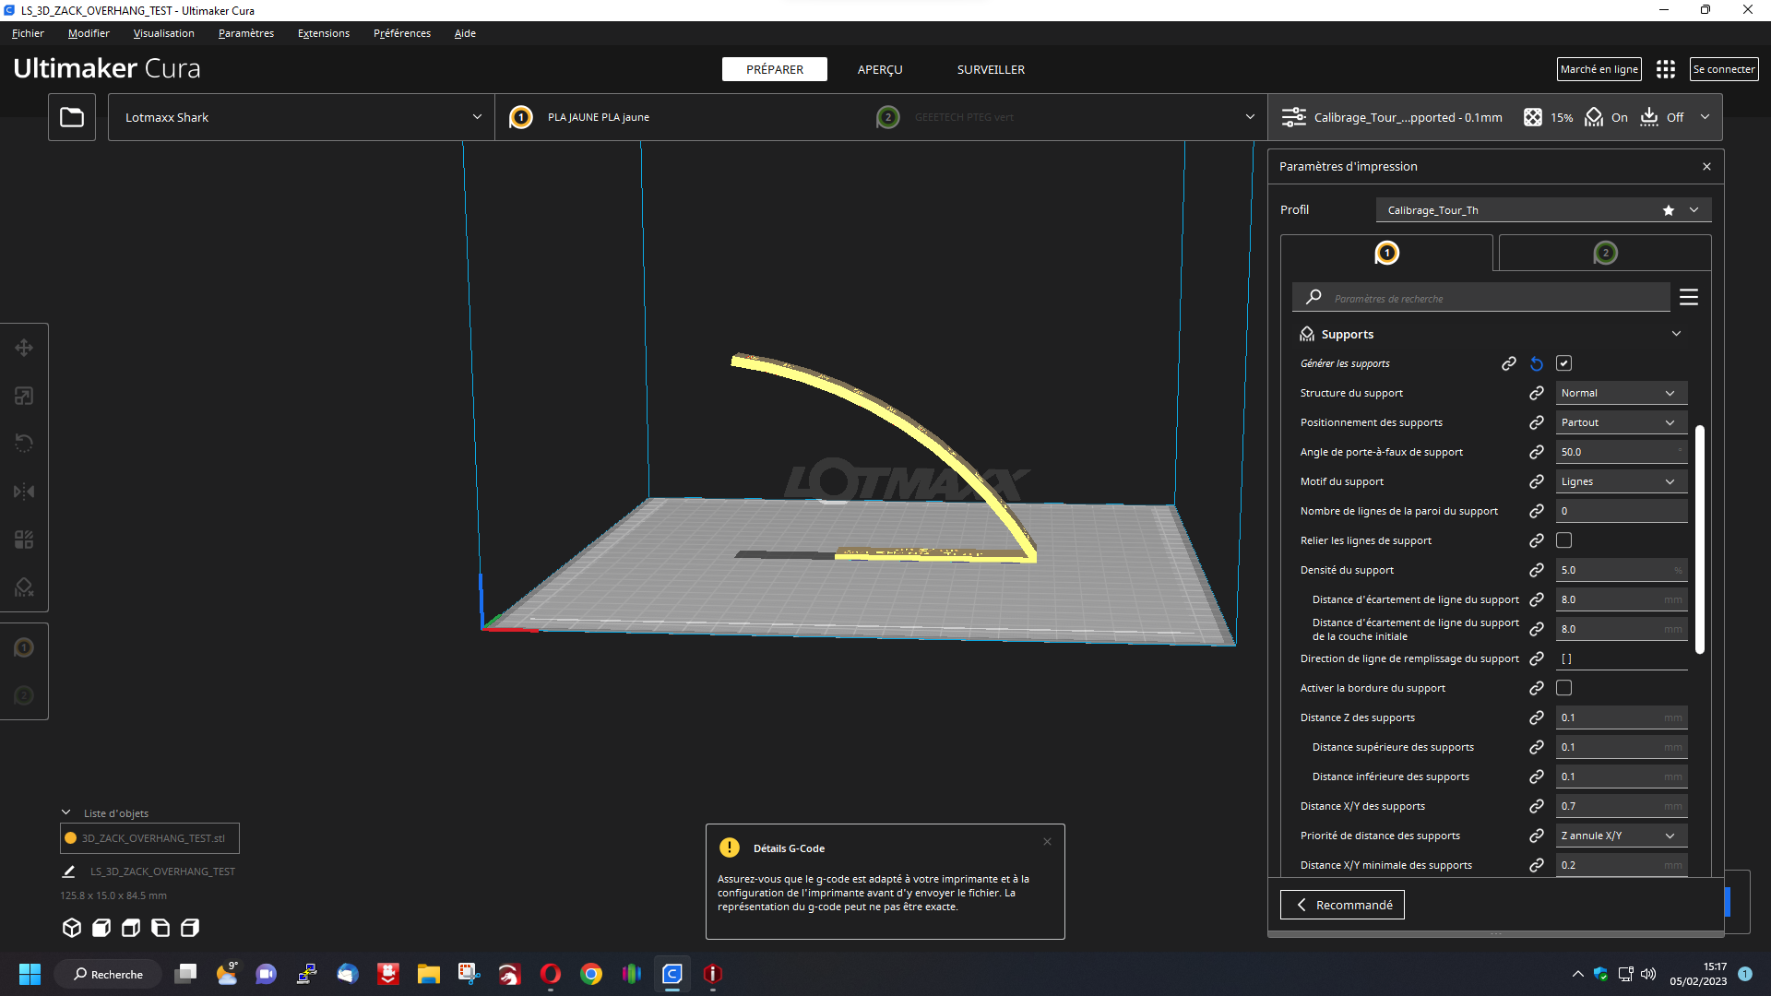The width and height of the screenshot is (1771, 996).
Task: Open the Structure du support dropdown
Action: click(x=1621, y=393)
